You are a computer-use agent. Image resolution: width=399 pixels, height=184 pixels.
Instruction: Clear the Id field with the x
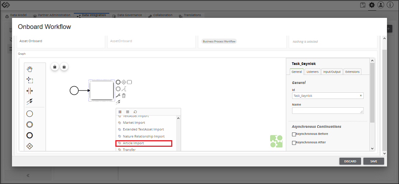tap(361, 96)
